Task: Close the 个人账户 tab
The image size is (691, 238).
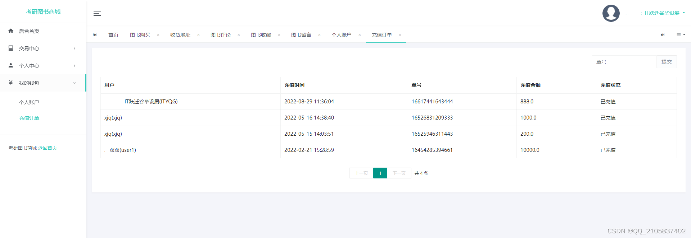Action: [x=360, y=35]
